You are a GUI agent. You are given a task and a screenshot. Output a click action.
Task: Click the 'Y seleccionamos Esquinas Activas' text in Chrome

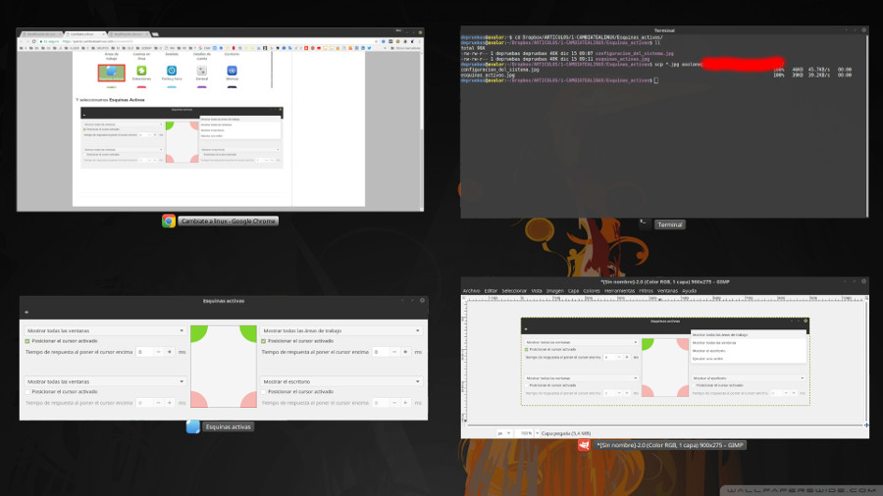110,100
